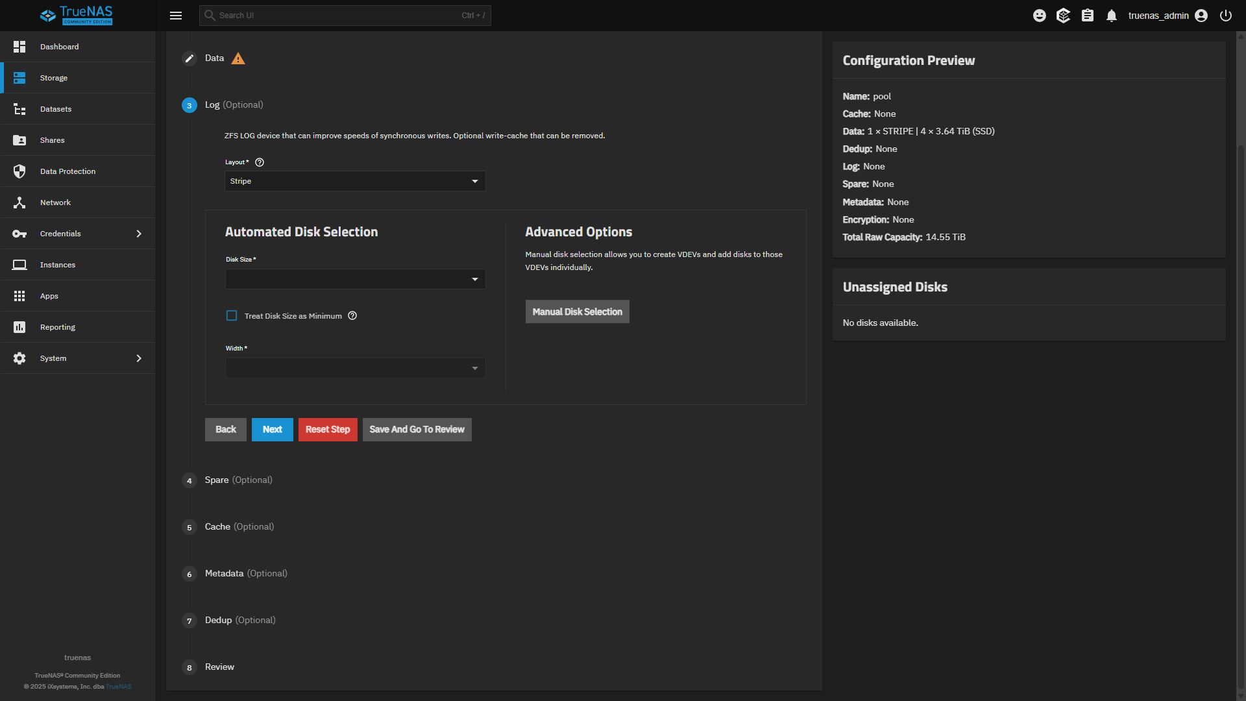
Task: Open Data Protection in sidebar
Action: (x=67, y=171)
